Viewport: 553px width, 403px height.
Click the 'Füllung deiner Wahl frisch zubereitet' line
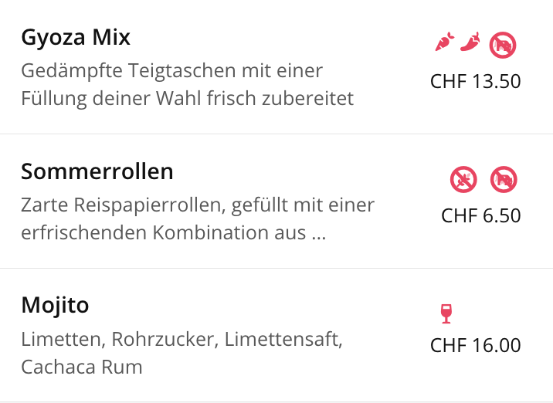[187, 98]
